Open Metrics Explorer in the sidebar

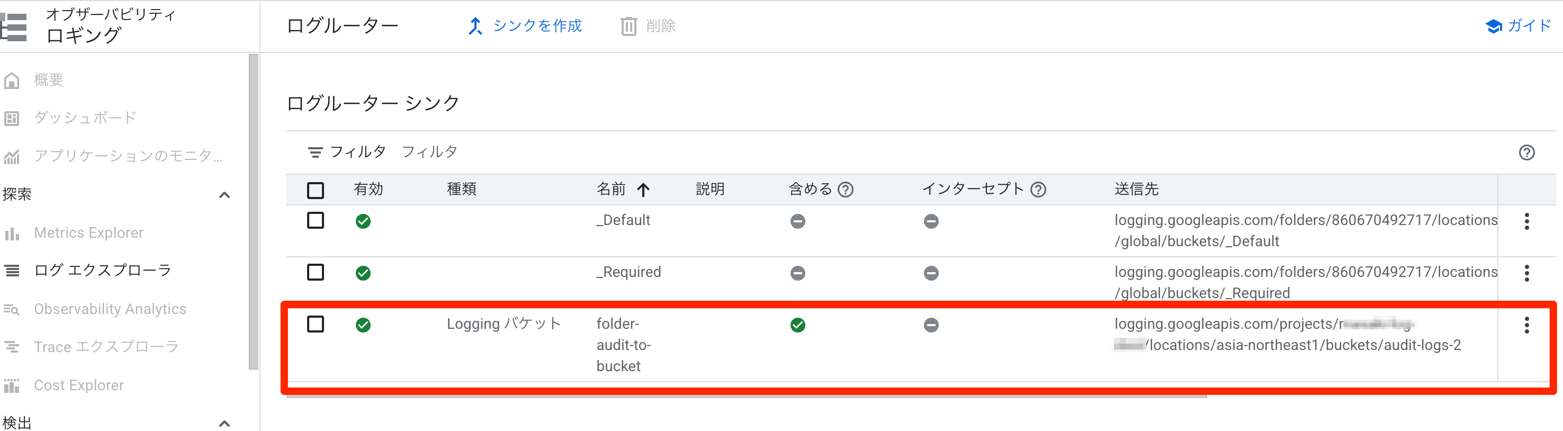pyautogui.click(x=88, y=233)
